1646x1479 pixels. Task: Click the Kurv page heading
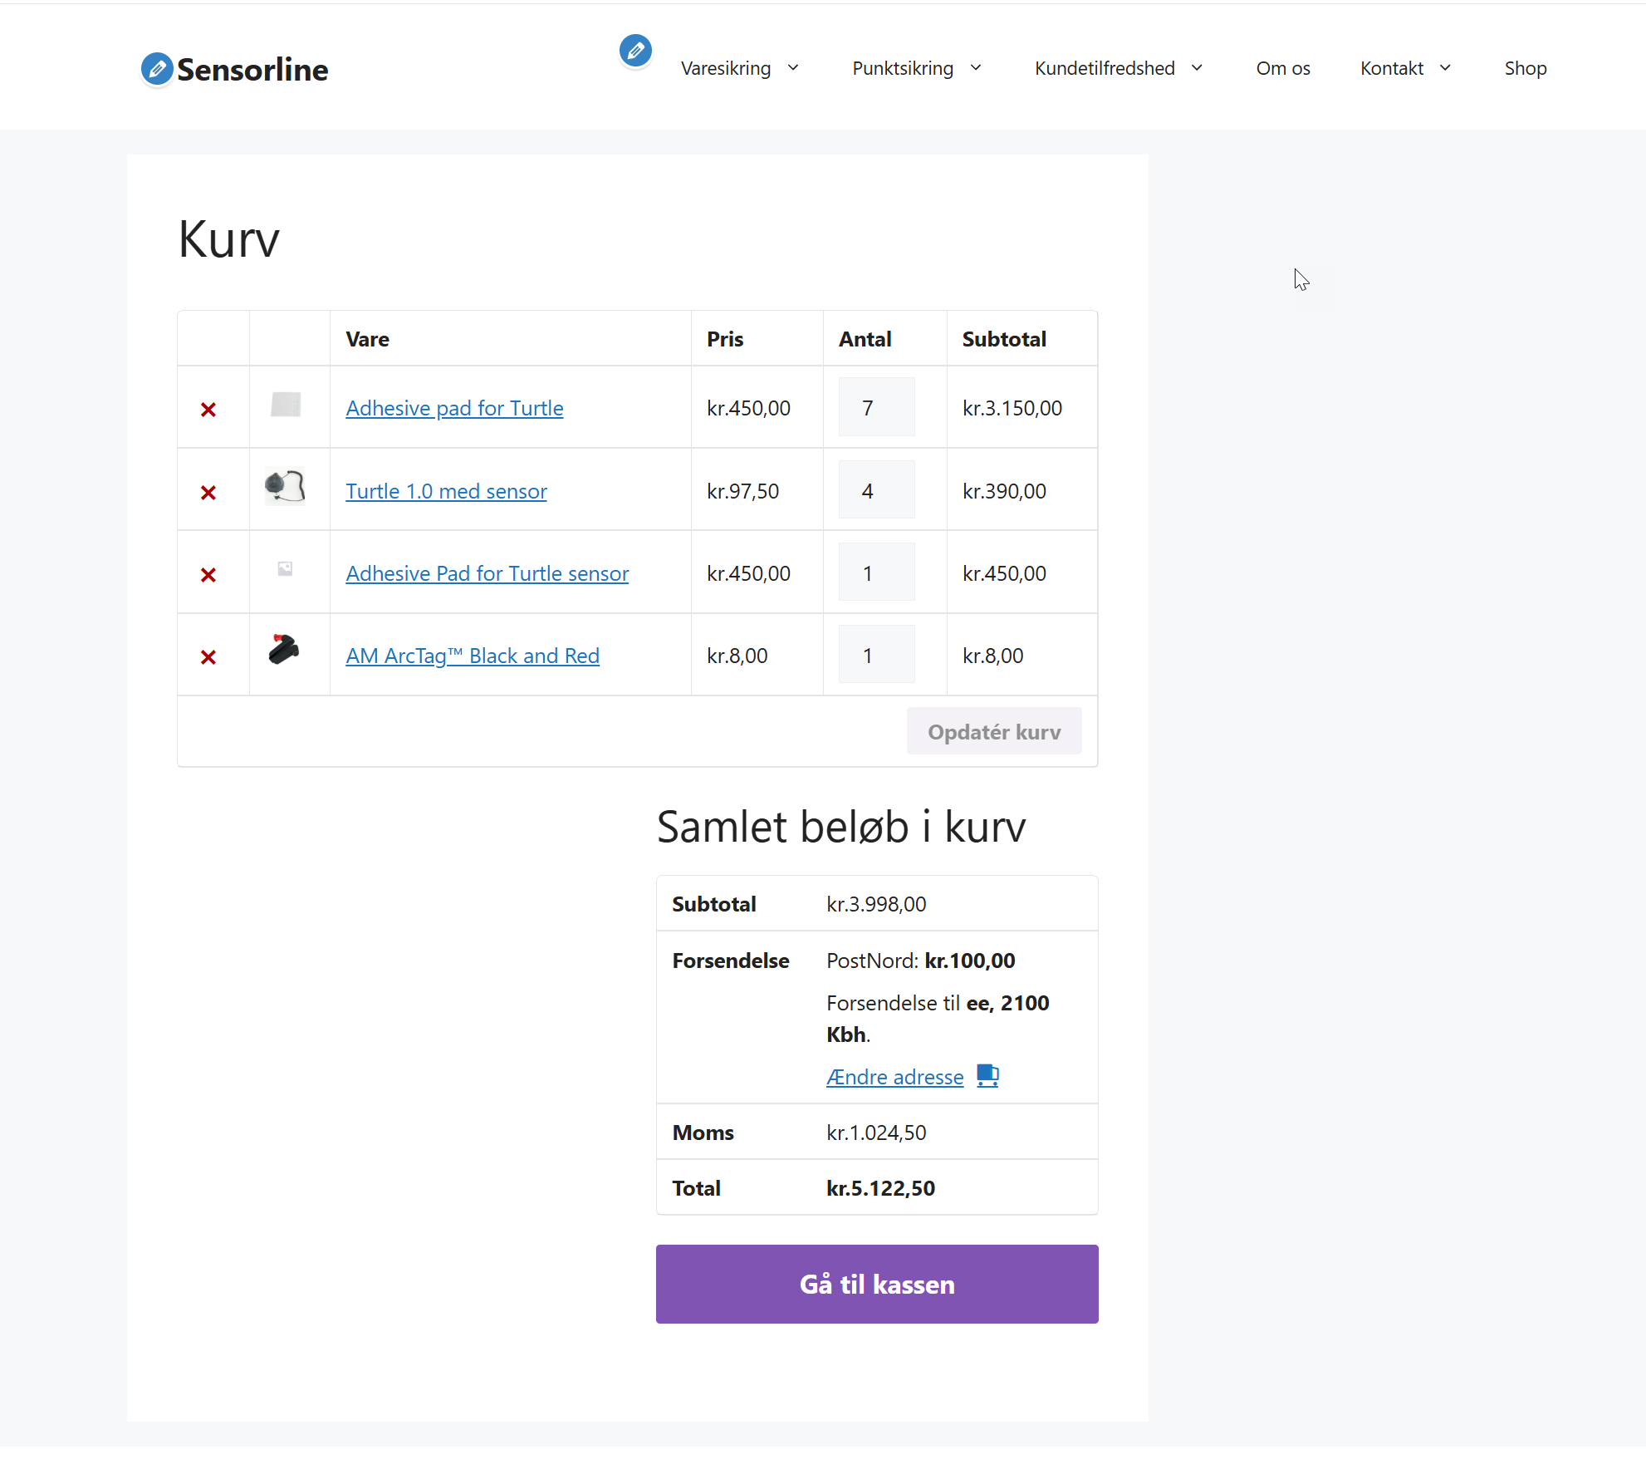click(x=229, y=239)
